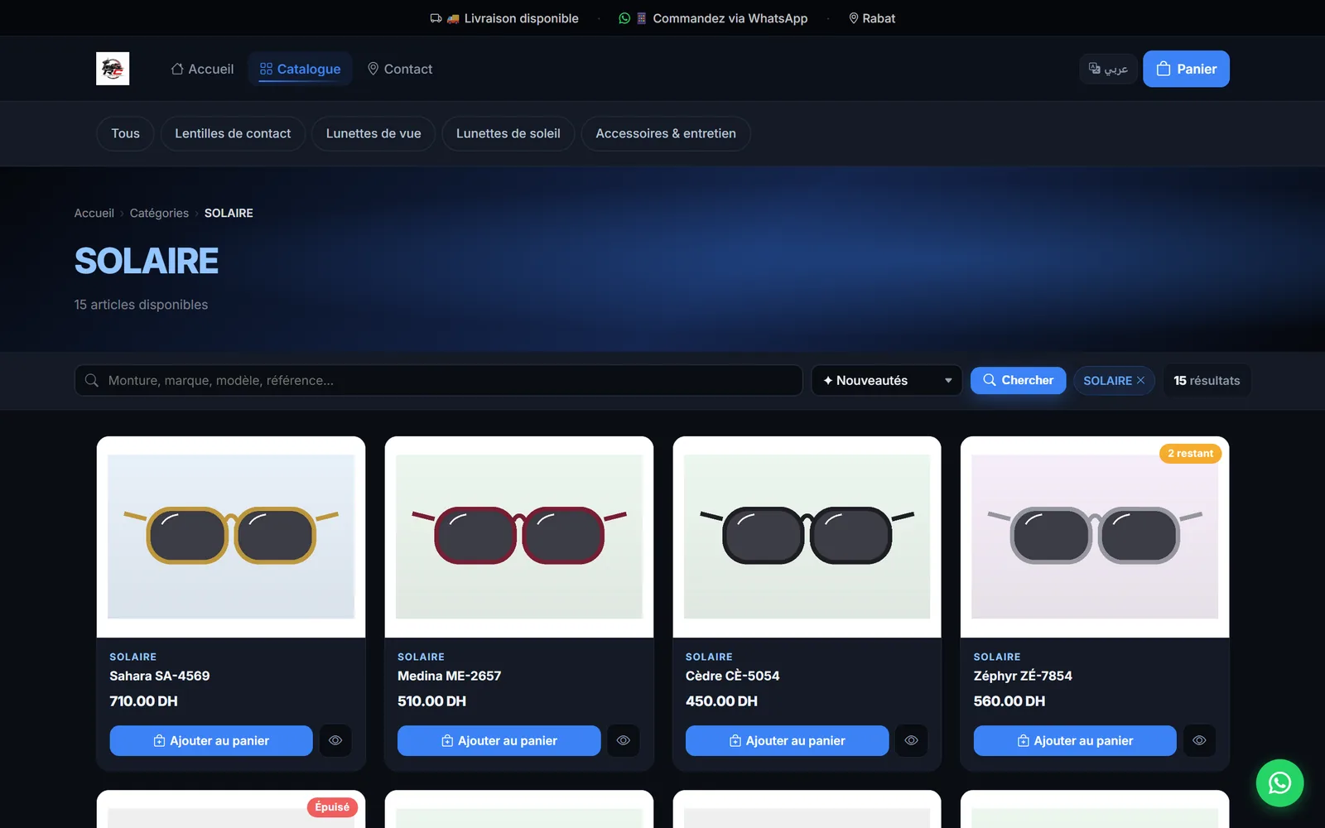The height and width of the screenshot is (828, 1325).
Task: Click the WhatsApp icon beside Commandez via WhatsApp
Action: [x=624, y=18]
